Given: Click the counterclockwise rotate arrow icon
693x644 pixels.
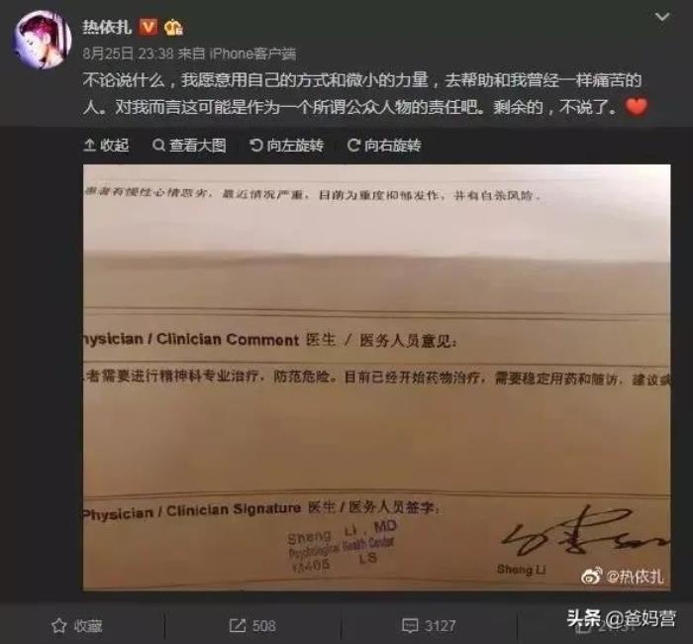Looking at the screenshot, I should click(255, 145).
